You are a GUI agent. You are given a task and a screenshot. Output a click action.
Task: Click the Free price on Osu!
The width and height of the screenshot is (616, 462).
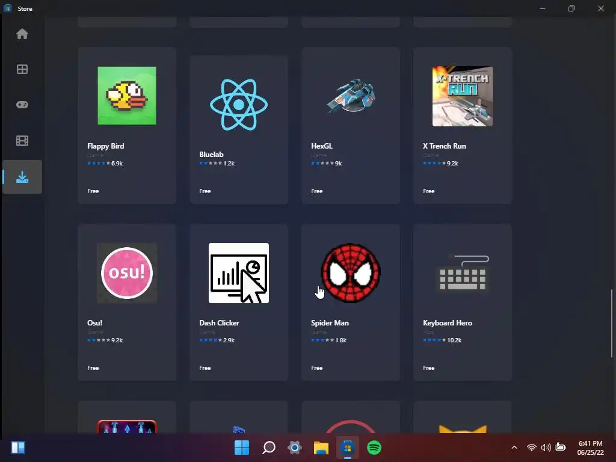coord(93,368)
